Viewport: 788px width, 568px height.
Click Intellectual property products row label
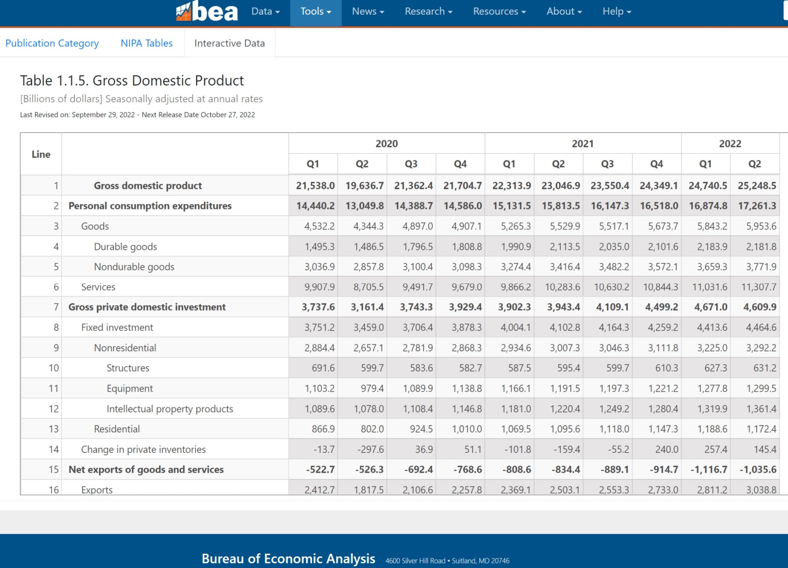coord(170,409)
